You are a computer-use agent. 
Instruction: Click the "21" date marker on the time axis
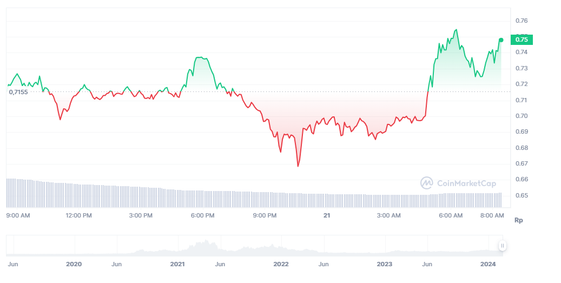pyautogui.click(x=327, y=215)
